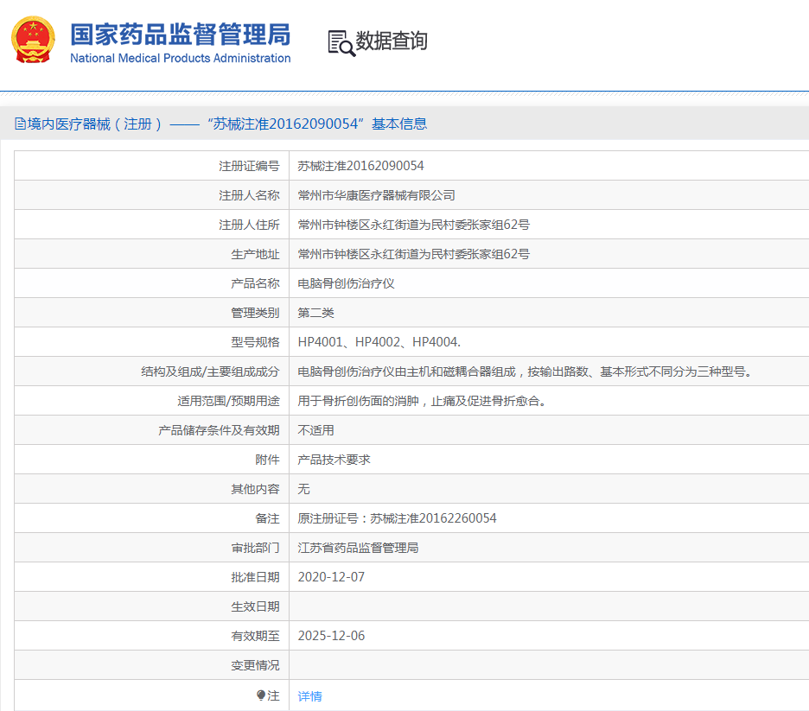The image size is (809, 711).
Task: Click the 注册人住所 row label
Action: tap(249, 225)
